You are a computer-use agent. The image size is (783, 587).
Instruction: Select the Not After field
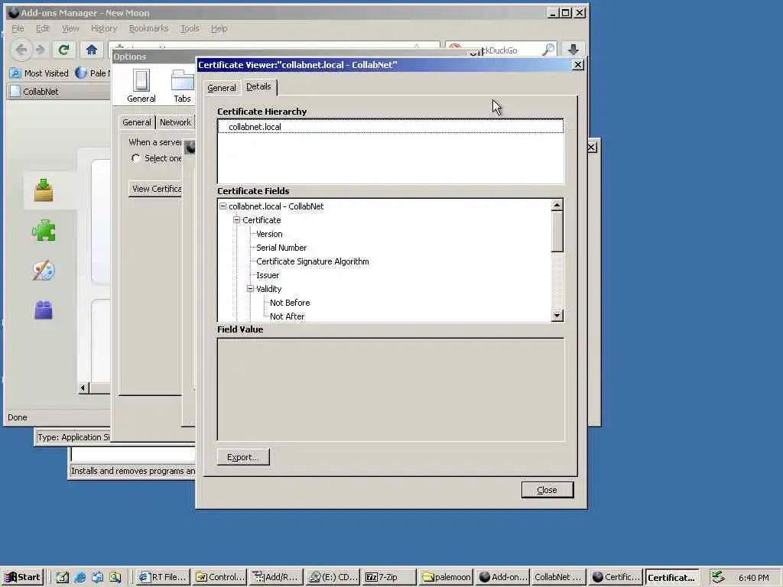(x=288, y=316)
